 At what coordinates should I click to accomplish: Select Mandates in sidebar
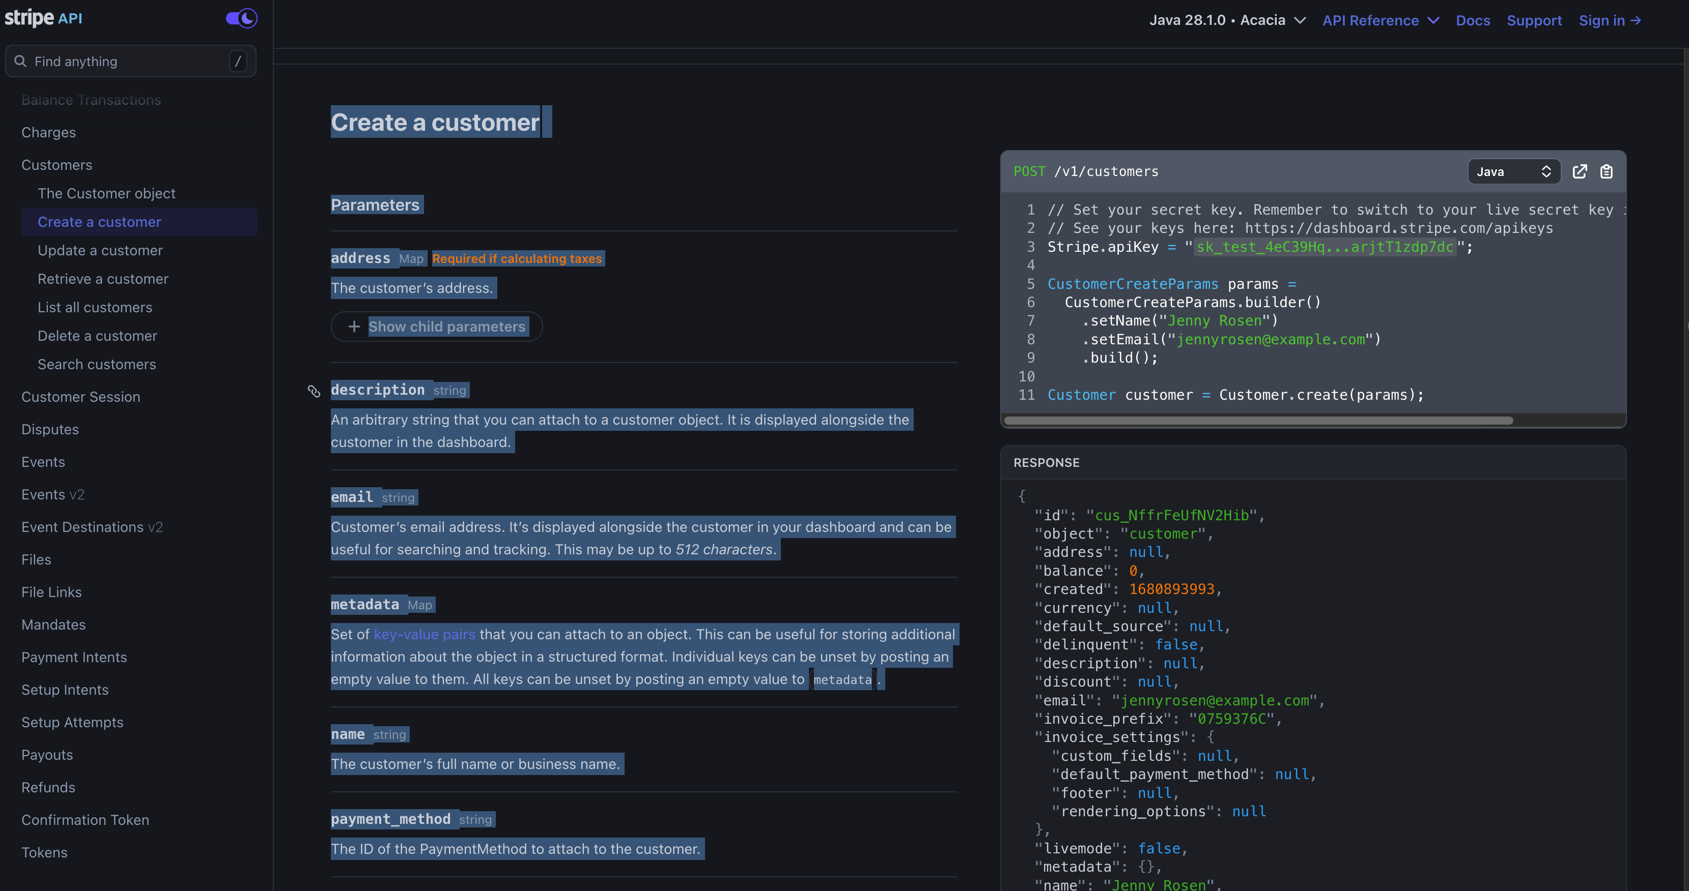(53, 625)
